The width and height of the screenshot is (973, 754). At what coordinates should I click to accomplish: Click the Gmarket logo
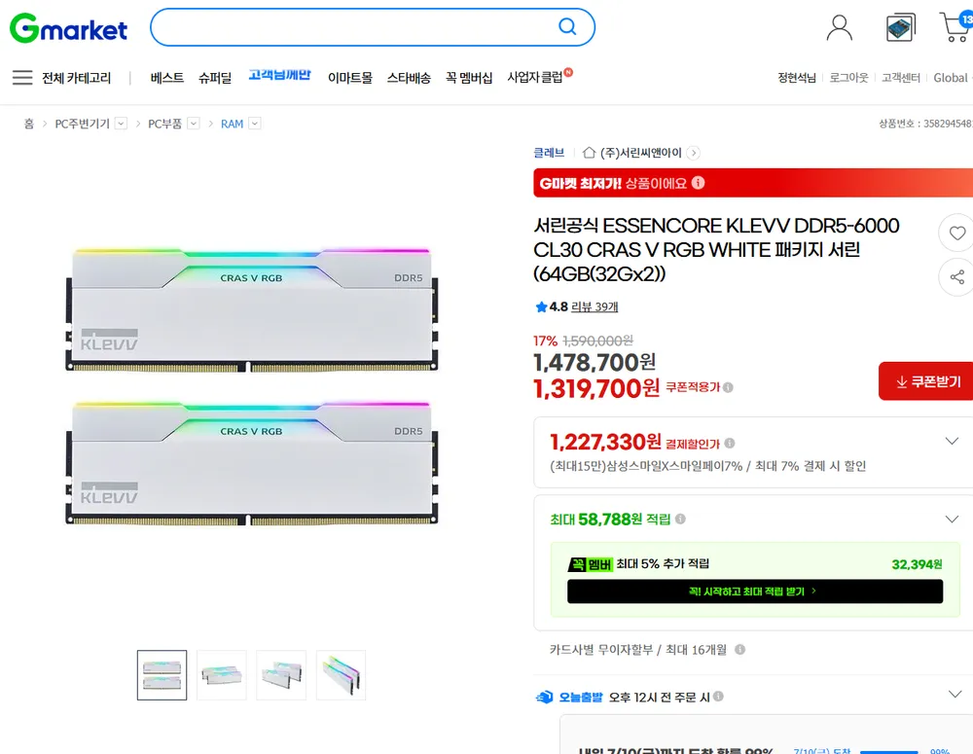68,28
